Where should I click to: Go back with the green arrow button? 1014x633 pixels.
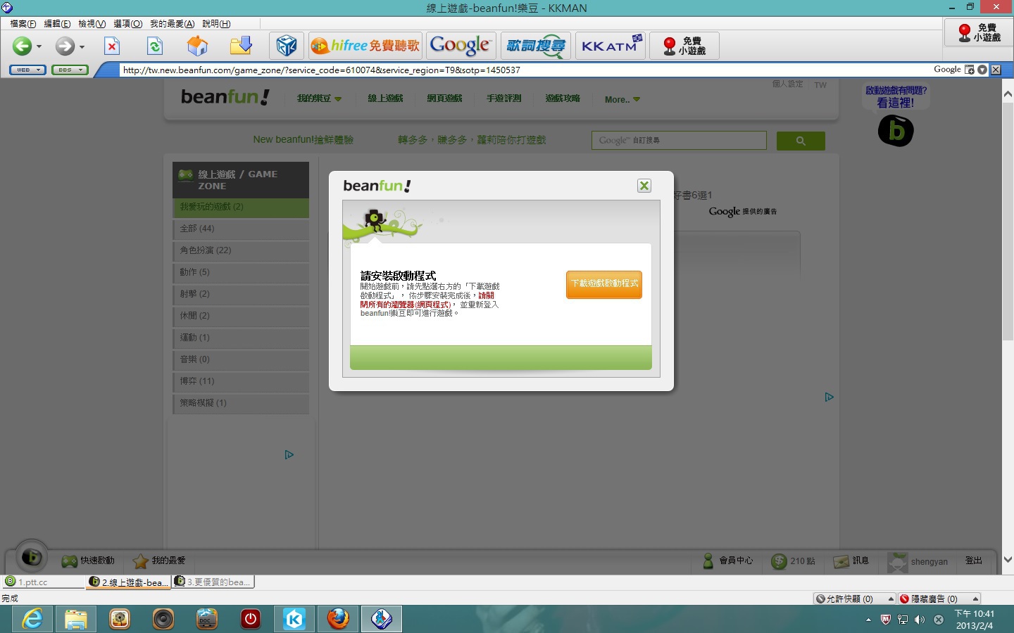click(x=22, y=46)
